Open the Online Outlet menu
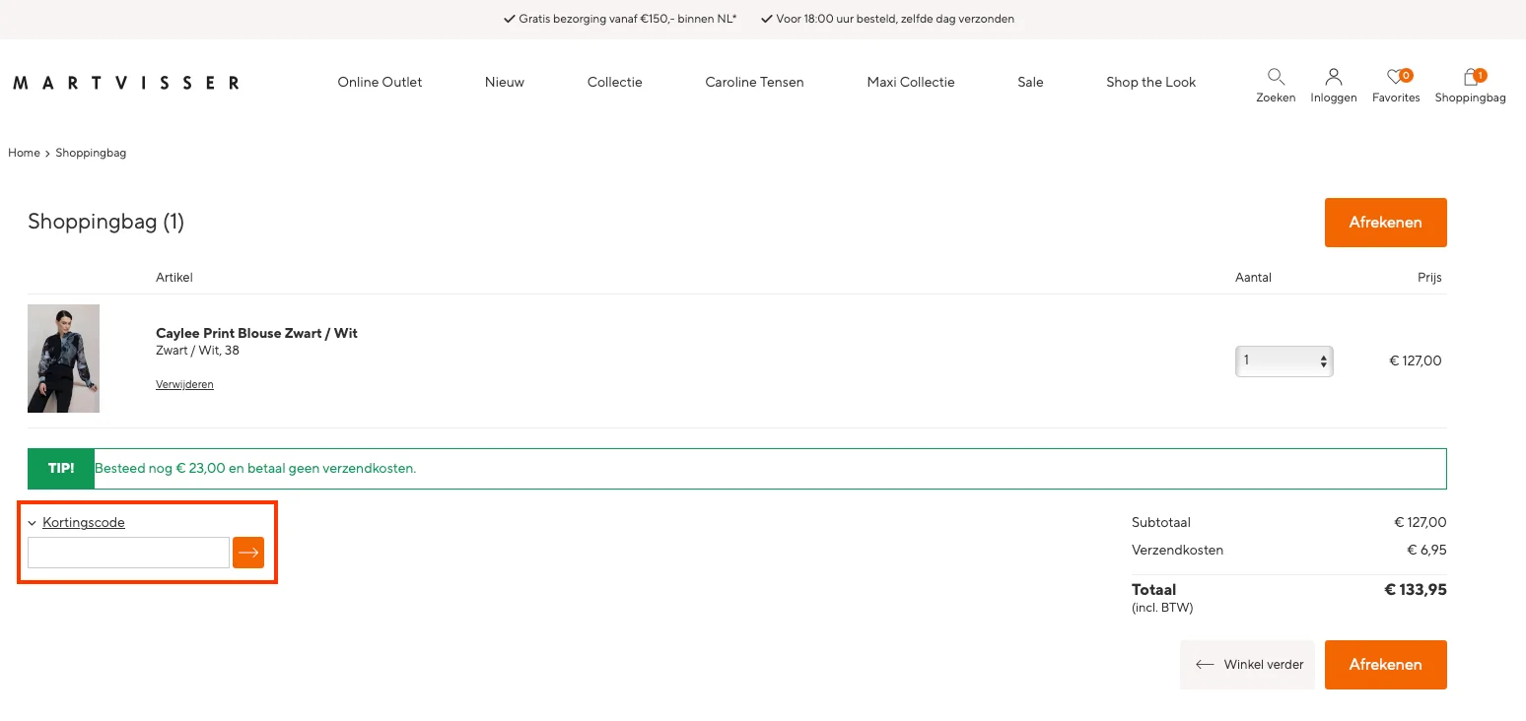Viewport: 1526px width, 721px height. click(380, 83)
